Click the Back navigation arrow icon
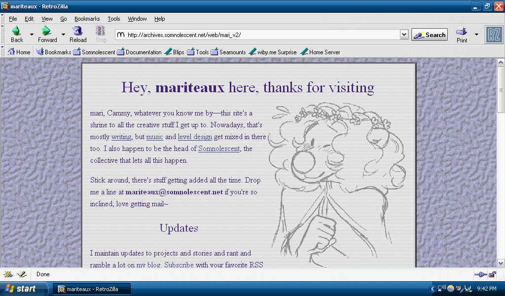 [16, 32]
